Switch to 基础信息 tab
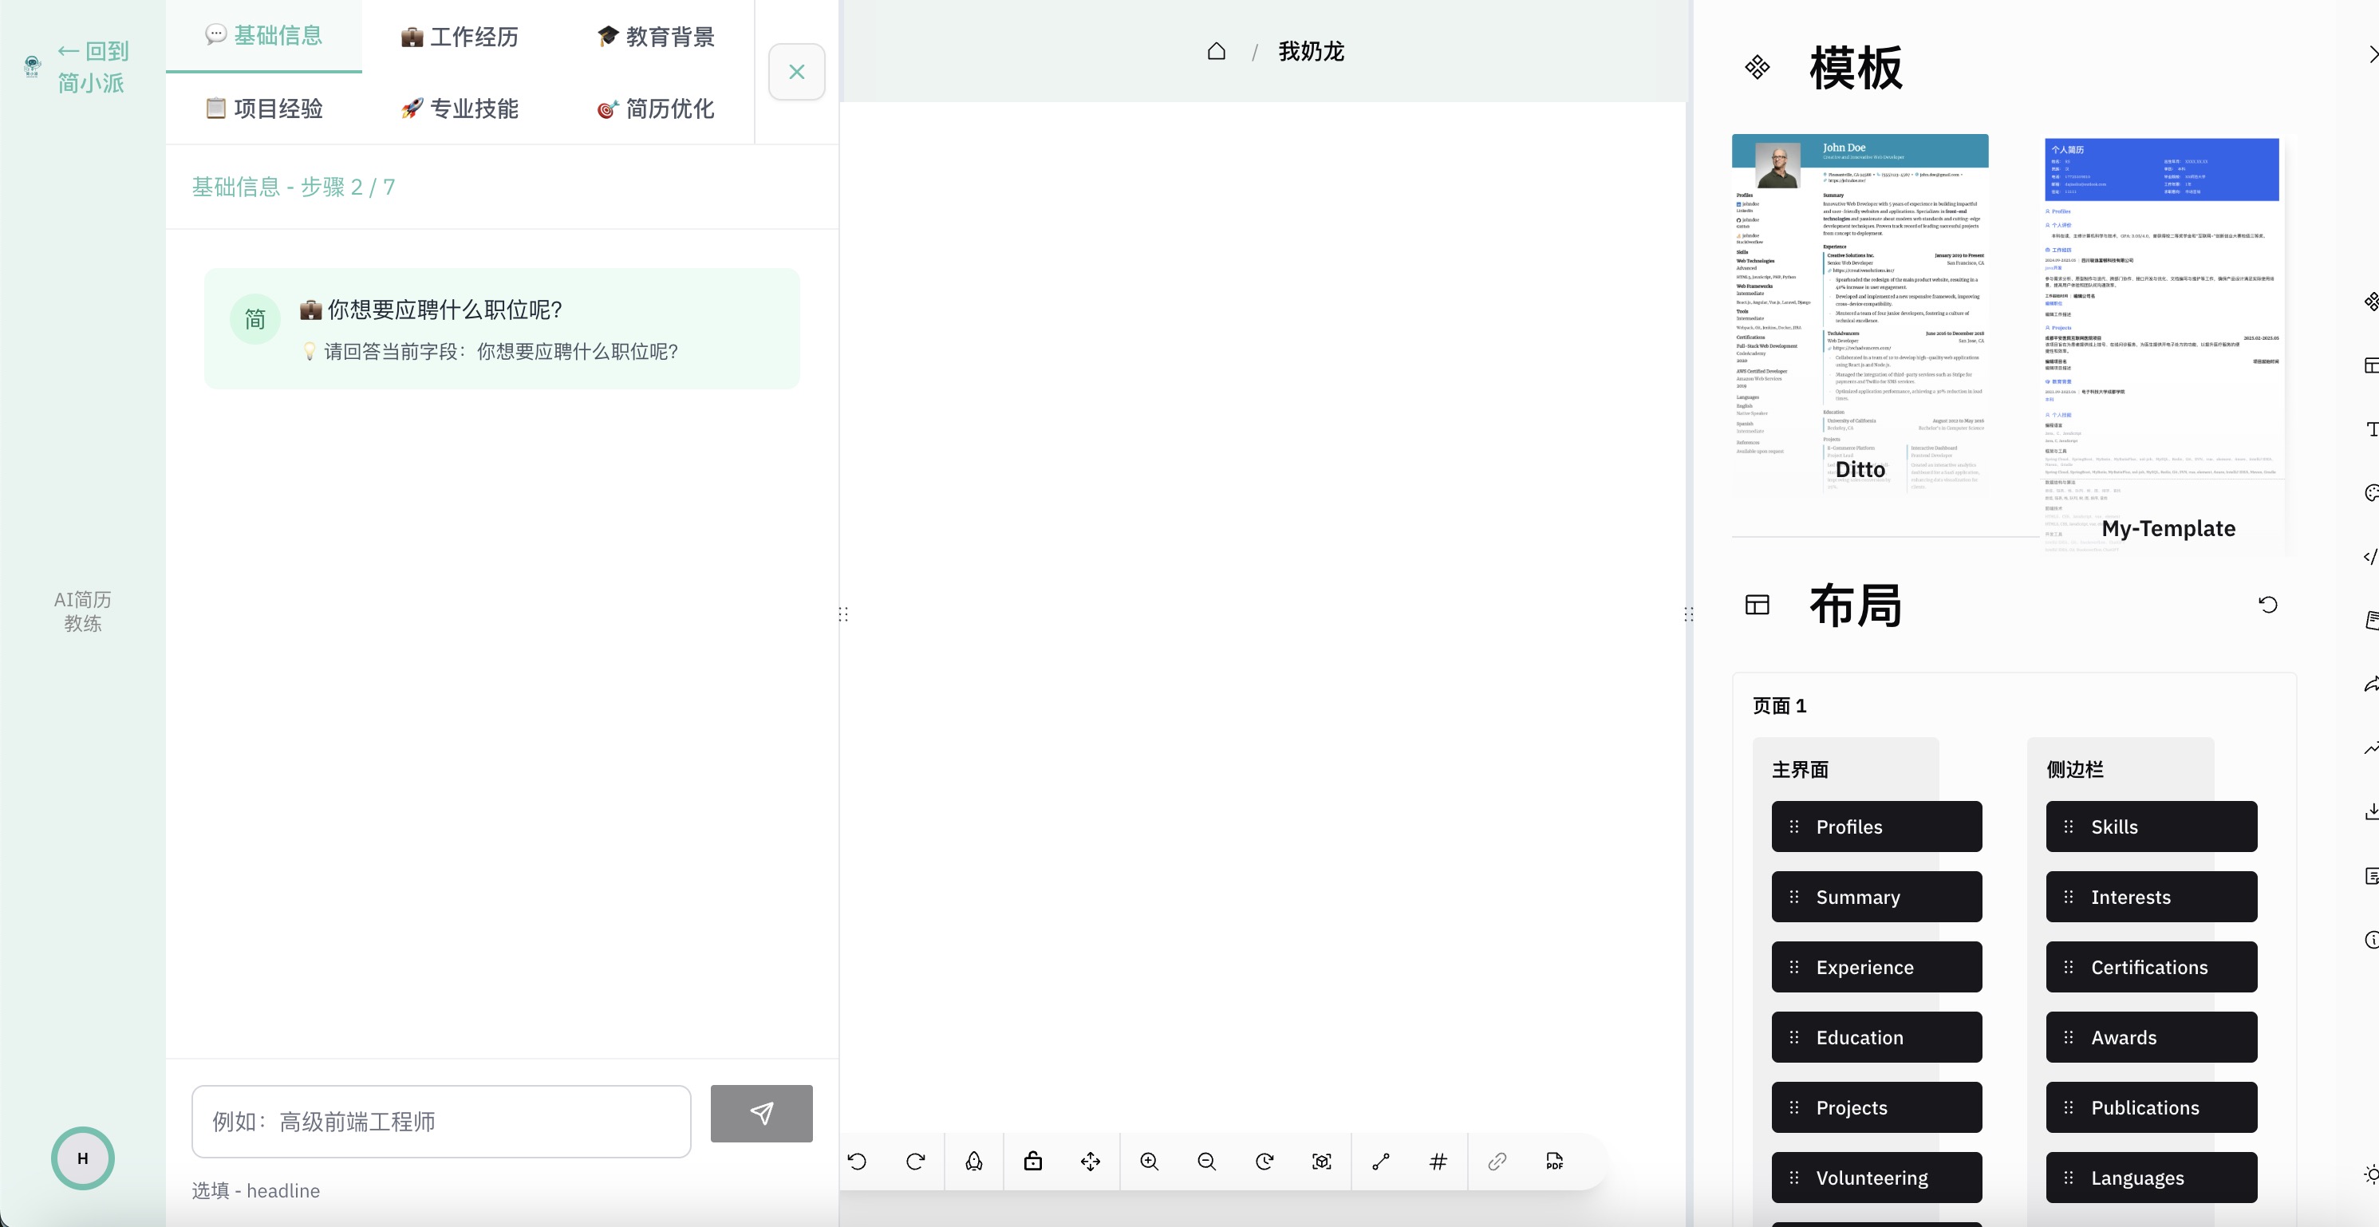The height and width of the screenshot is (1227, 2379). click(264, 35)
